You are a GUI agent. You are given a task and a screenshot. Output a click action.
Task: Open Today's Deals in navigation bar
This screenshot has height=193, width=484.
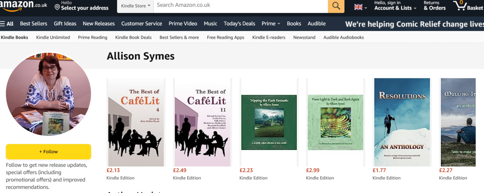[x=239, y=24]
